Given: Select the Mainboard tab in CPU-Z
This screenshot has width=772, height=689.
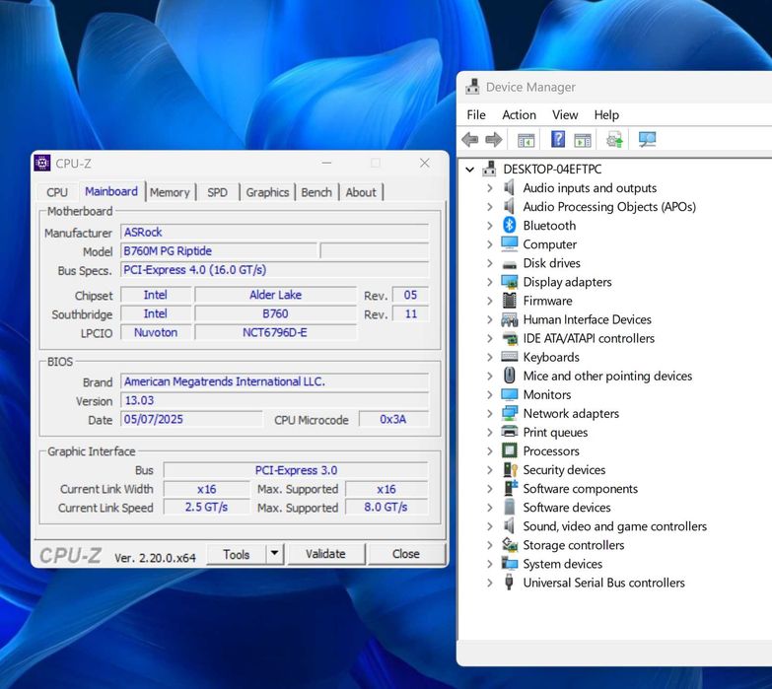Looking at the screenshot, I should tap(111, 191).
